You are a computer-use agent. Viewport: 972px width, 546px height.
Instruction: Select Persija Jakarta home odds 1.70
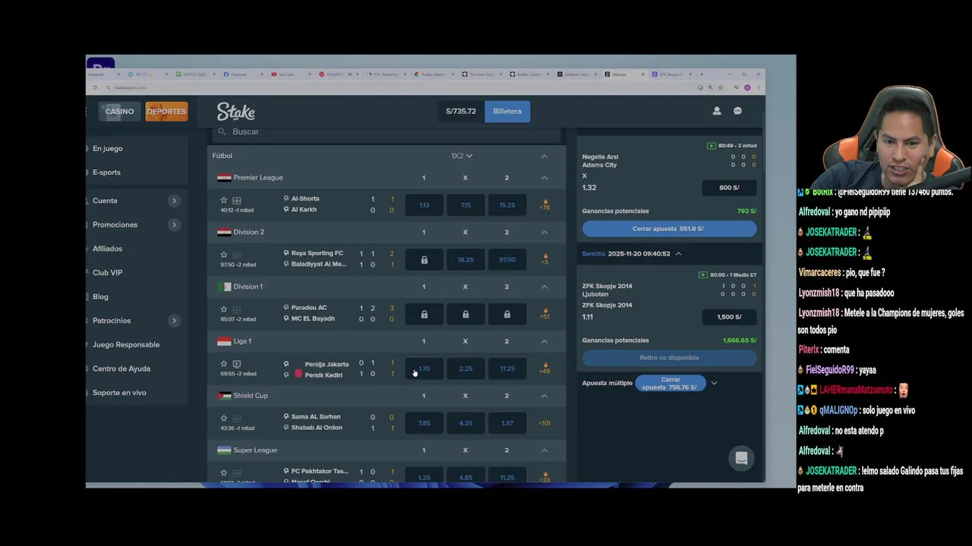click(424, 369)
